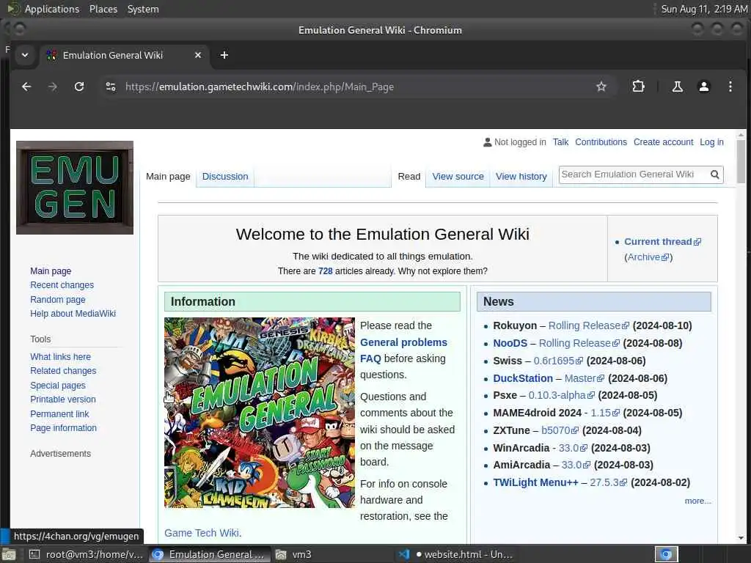Open the Applications menu
This screenshot has height=563, width=751.
click(x=52, y=9)
